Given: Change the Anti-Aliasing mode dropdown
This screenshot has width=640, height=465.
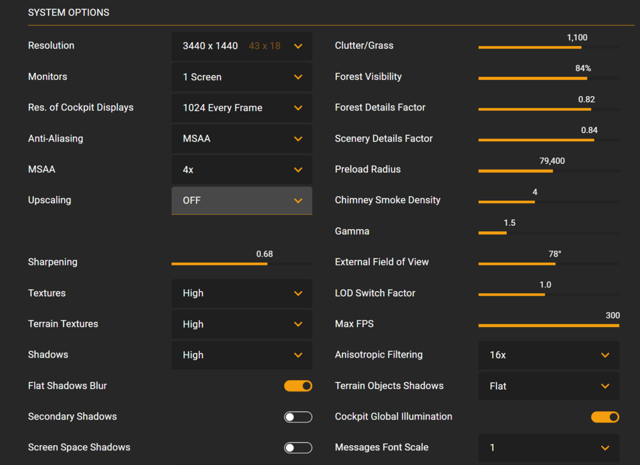Looking at the screenshot, I should pos(241,139).
